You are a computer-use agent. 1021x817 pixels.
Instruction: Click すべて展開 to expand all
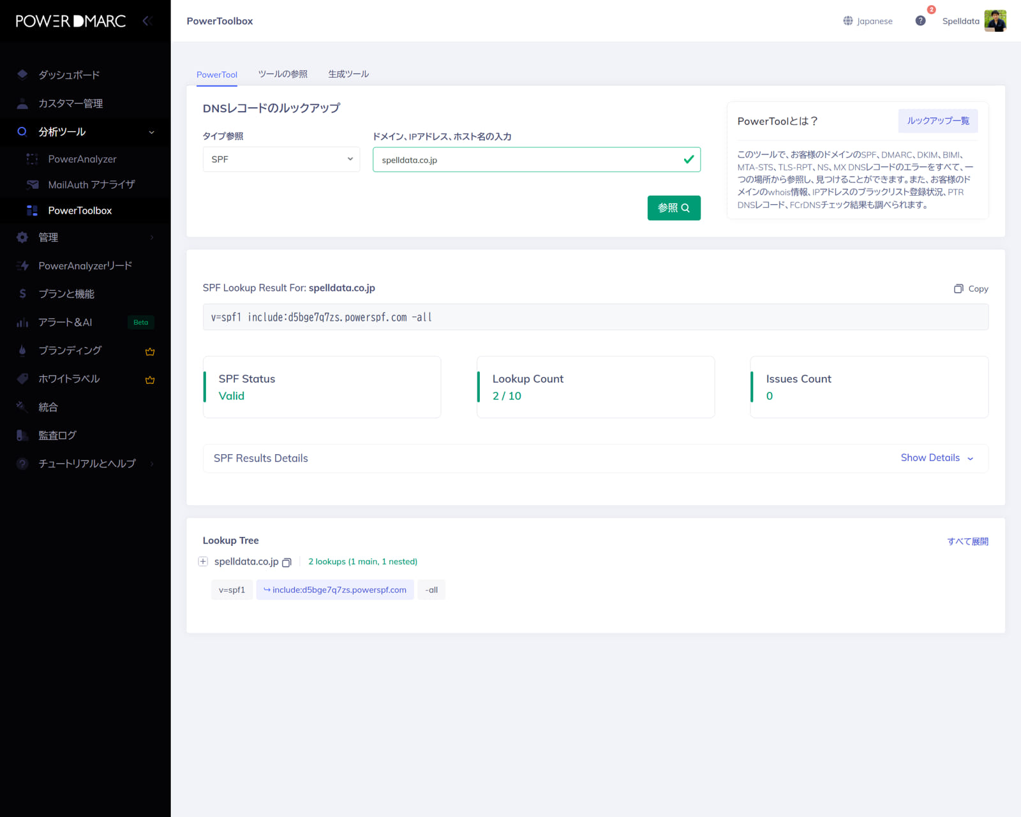(967, 541)
